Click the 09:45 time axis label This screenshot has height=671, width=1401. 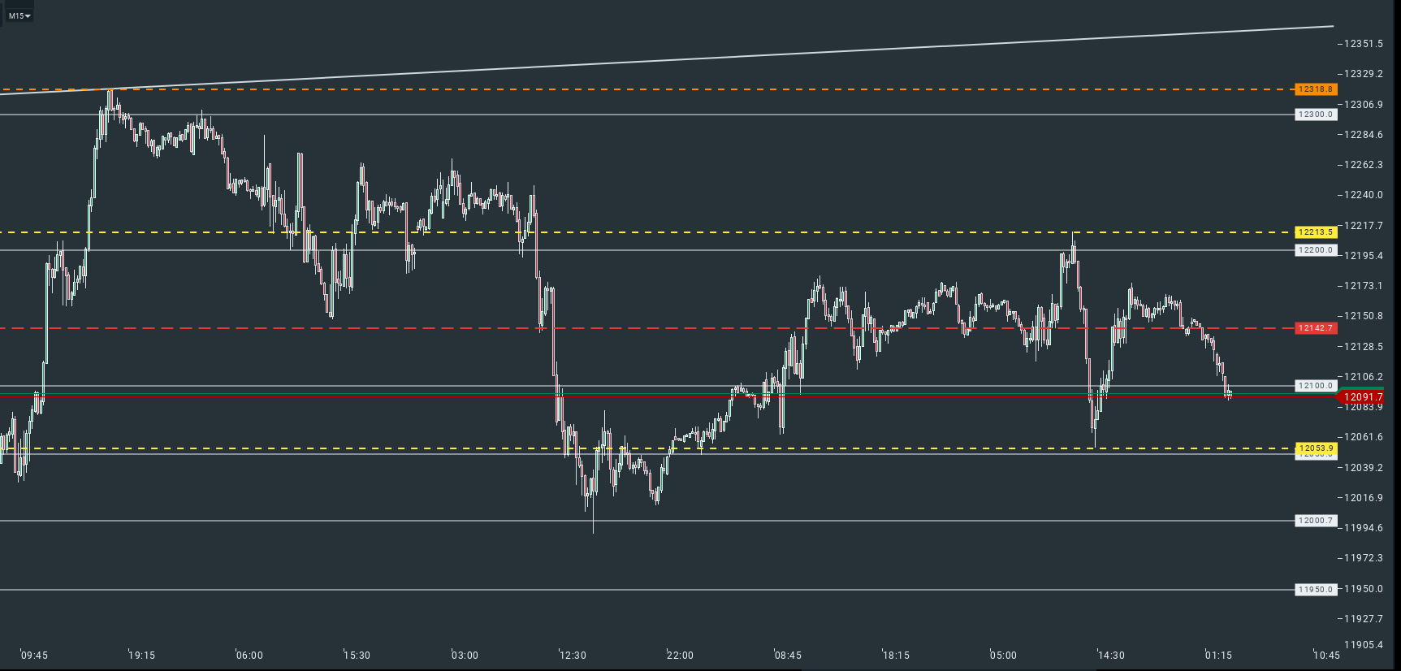click(34, 656)
